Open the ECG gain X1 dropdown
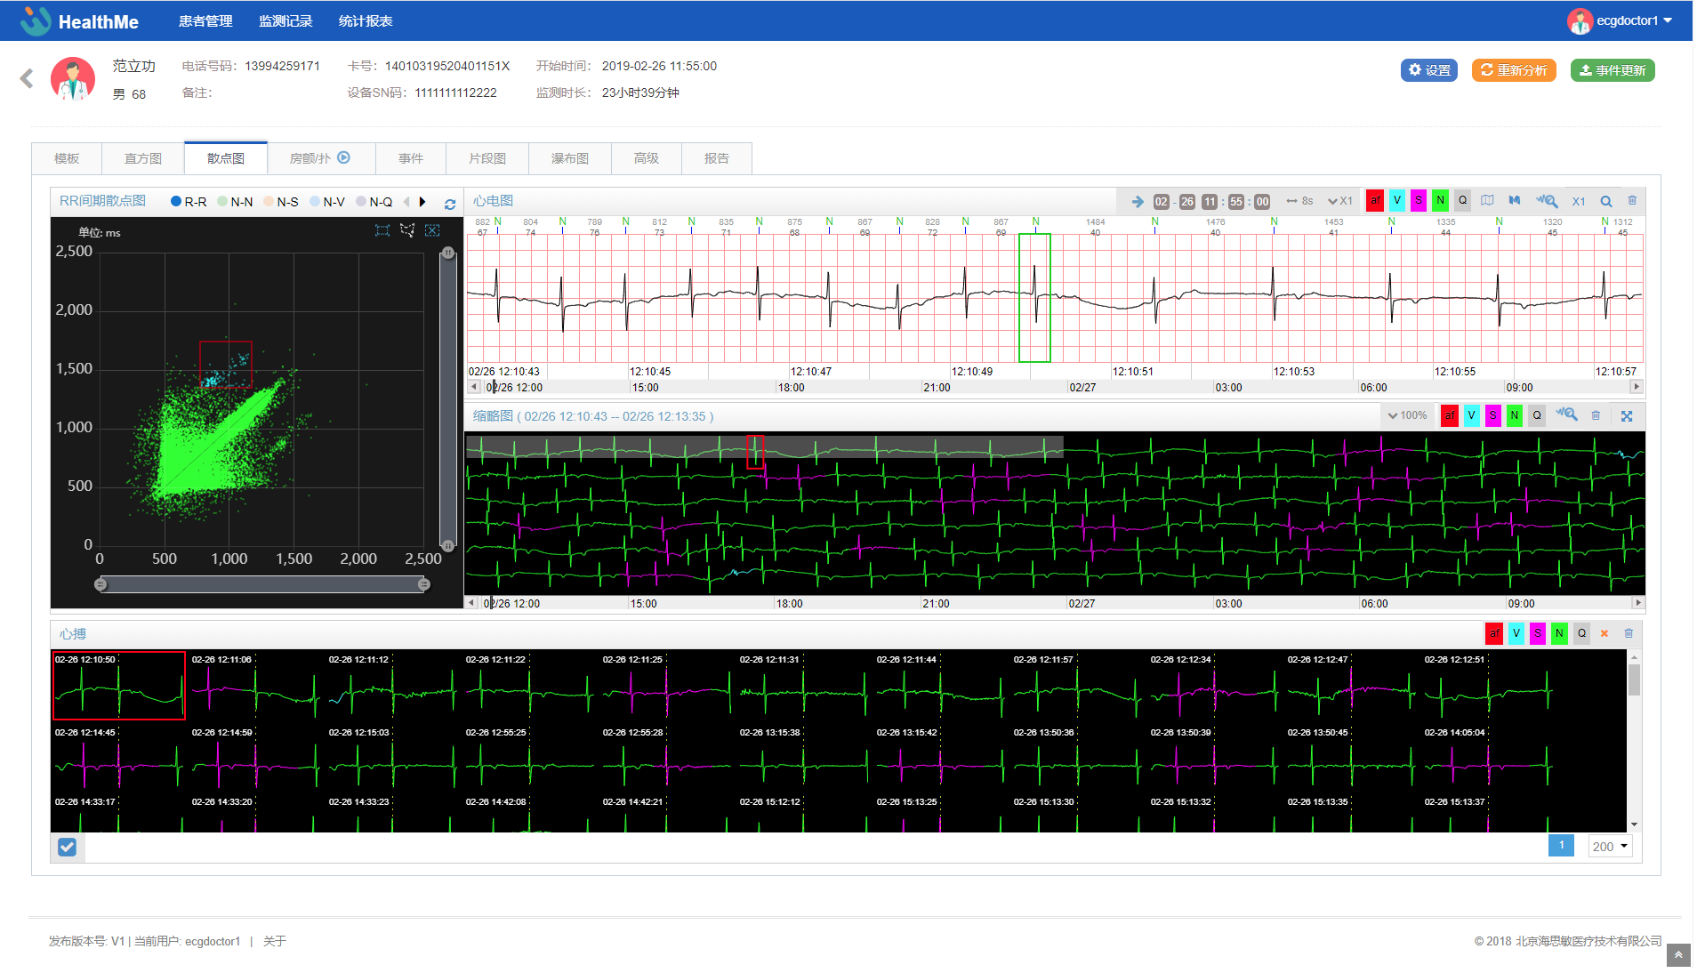 pos(1339,201)
